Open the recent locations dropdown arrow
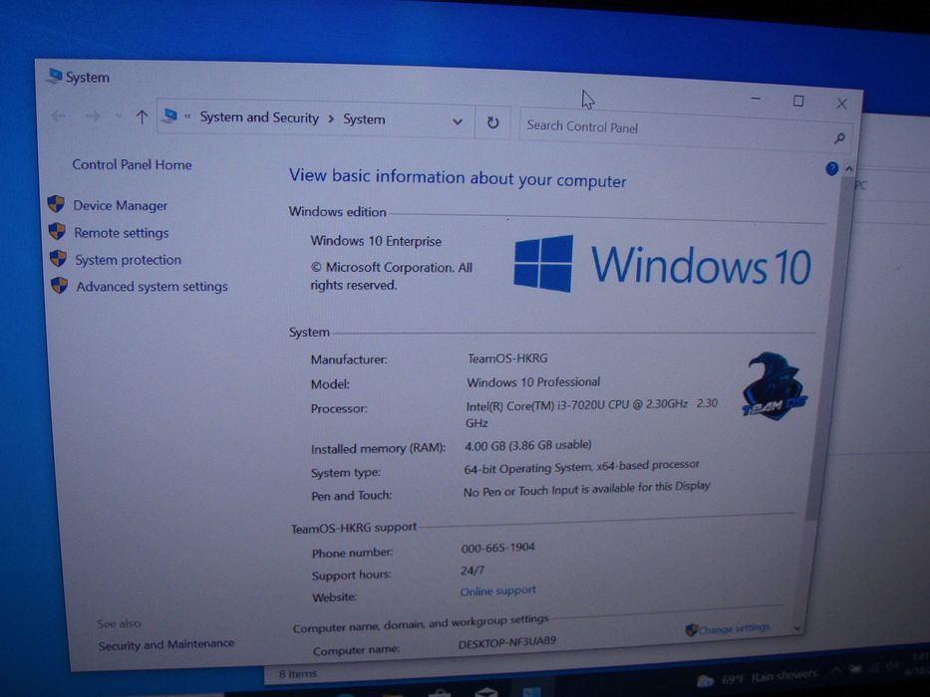Screen dimensions: 930x697 point(118,116)
